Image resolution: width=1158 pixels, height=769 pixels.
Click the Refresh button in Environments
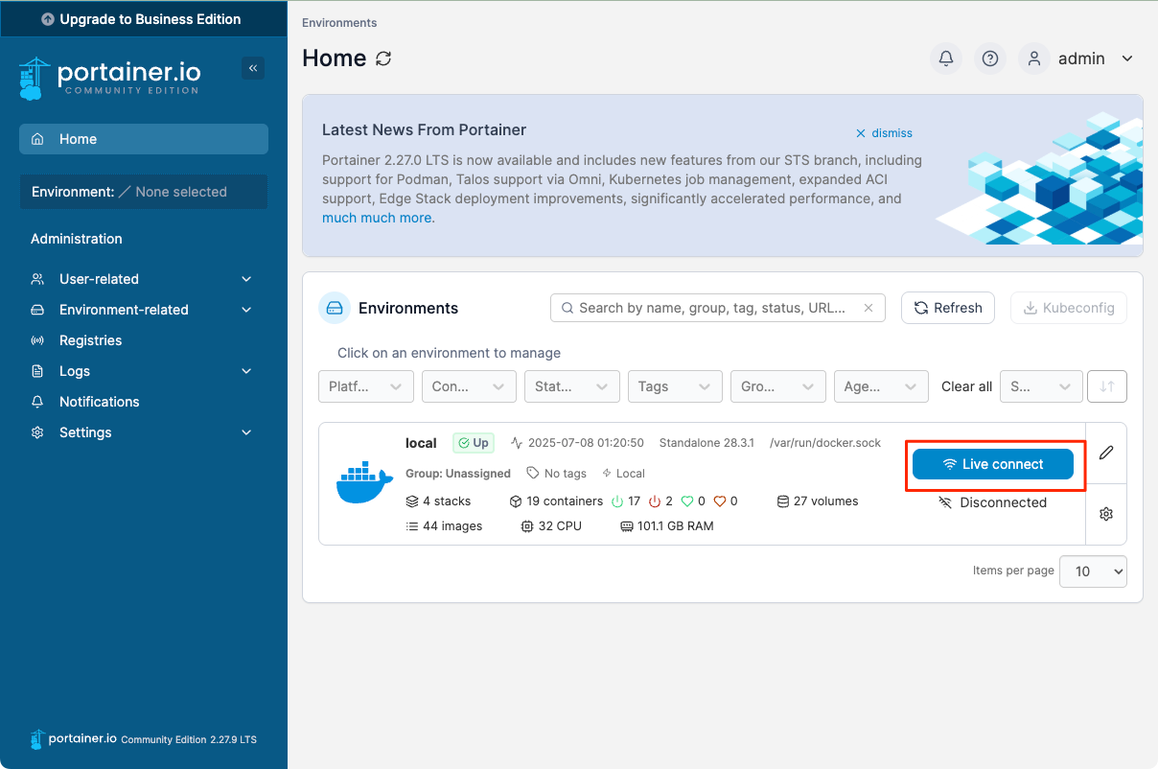tap(947, 308)
